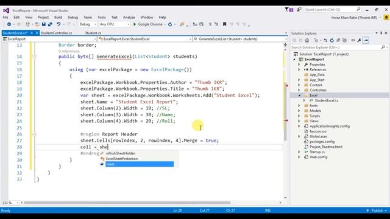Open Properties wrench icon in Solution Explorer

click(x=359, y=40)
